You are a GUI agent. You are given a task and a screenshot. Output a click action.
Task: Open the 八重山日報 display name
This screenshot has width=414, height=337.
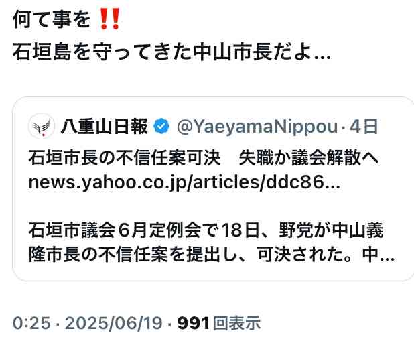point(104,126)
